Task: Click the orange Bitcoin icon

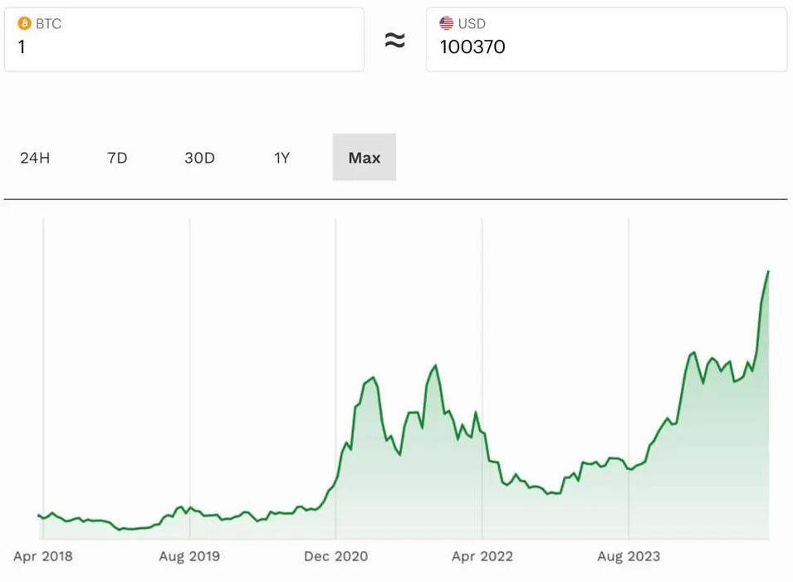Action: pos(24,23)
